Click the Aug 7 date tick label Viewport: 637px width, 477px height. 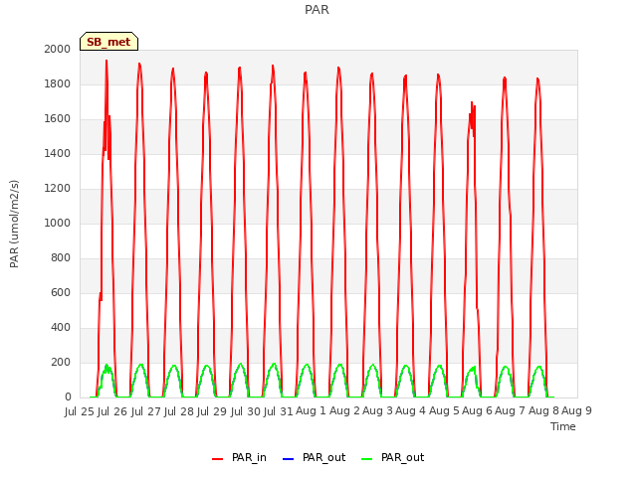click(511, 410)
